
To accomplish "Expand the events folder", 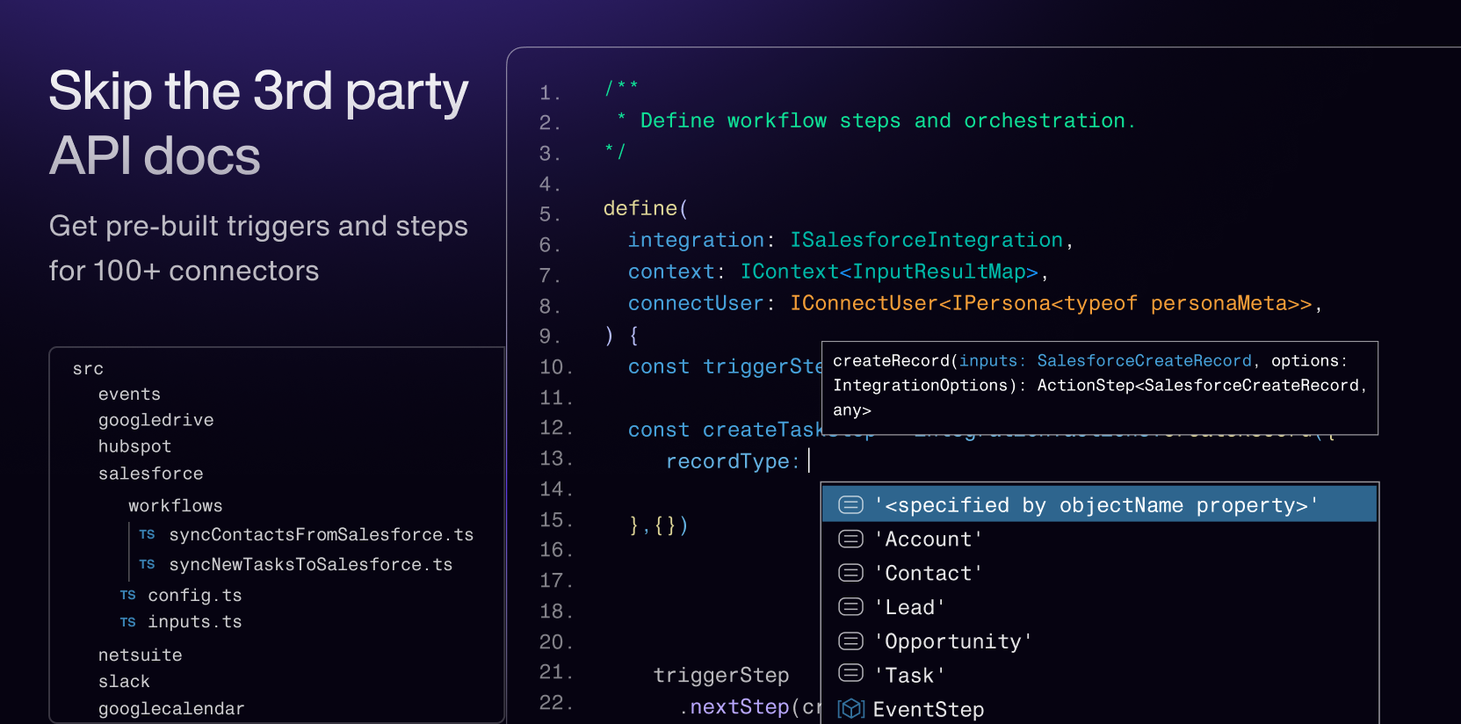I will pyautogui.click(x=129, y=395).
